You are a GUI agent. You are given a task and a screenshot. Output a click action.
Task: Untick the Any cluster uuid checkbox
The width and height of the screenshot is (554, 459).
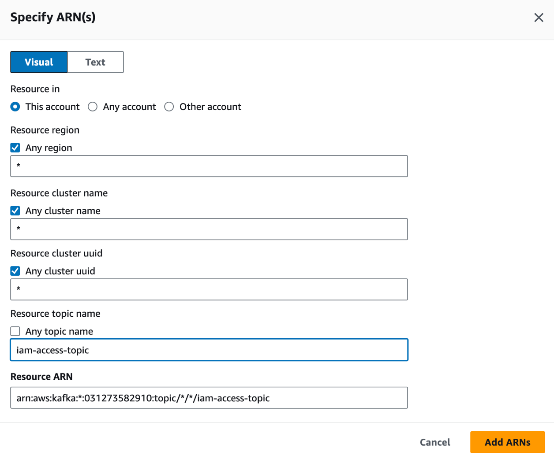point(15,271)
